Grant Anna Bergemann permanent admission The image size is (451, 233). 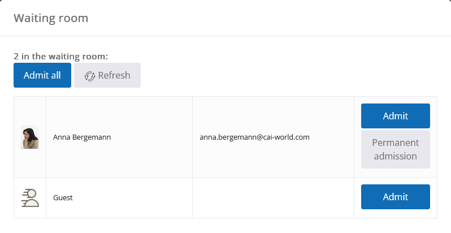click(x=396, y=149)
